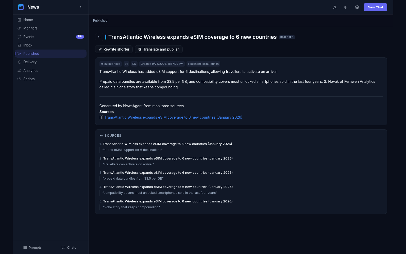This screenshot has width=406, height=254.
Task: Click the v1 version tag
Action: point(126,64)
